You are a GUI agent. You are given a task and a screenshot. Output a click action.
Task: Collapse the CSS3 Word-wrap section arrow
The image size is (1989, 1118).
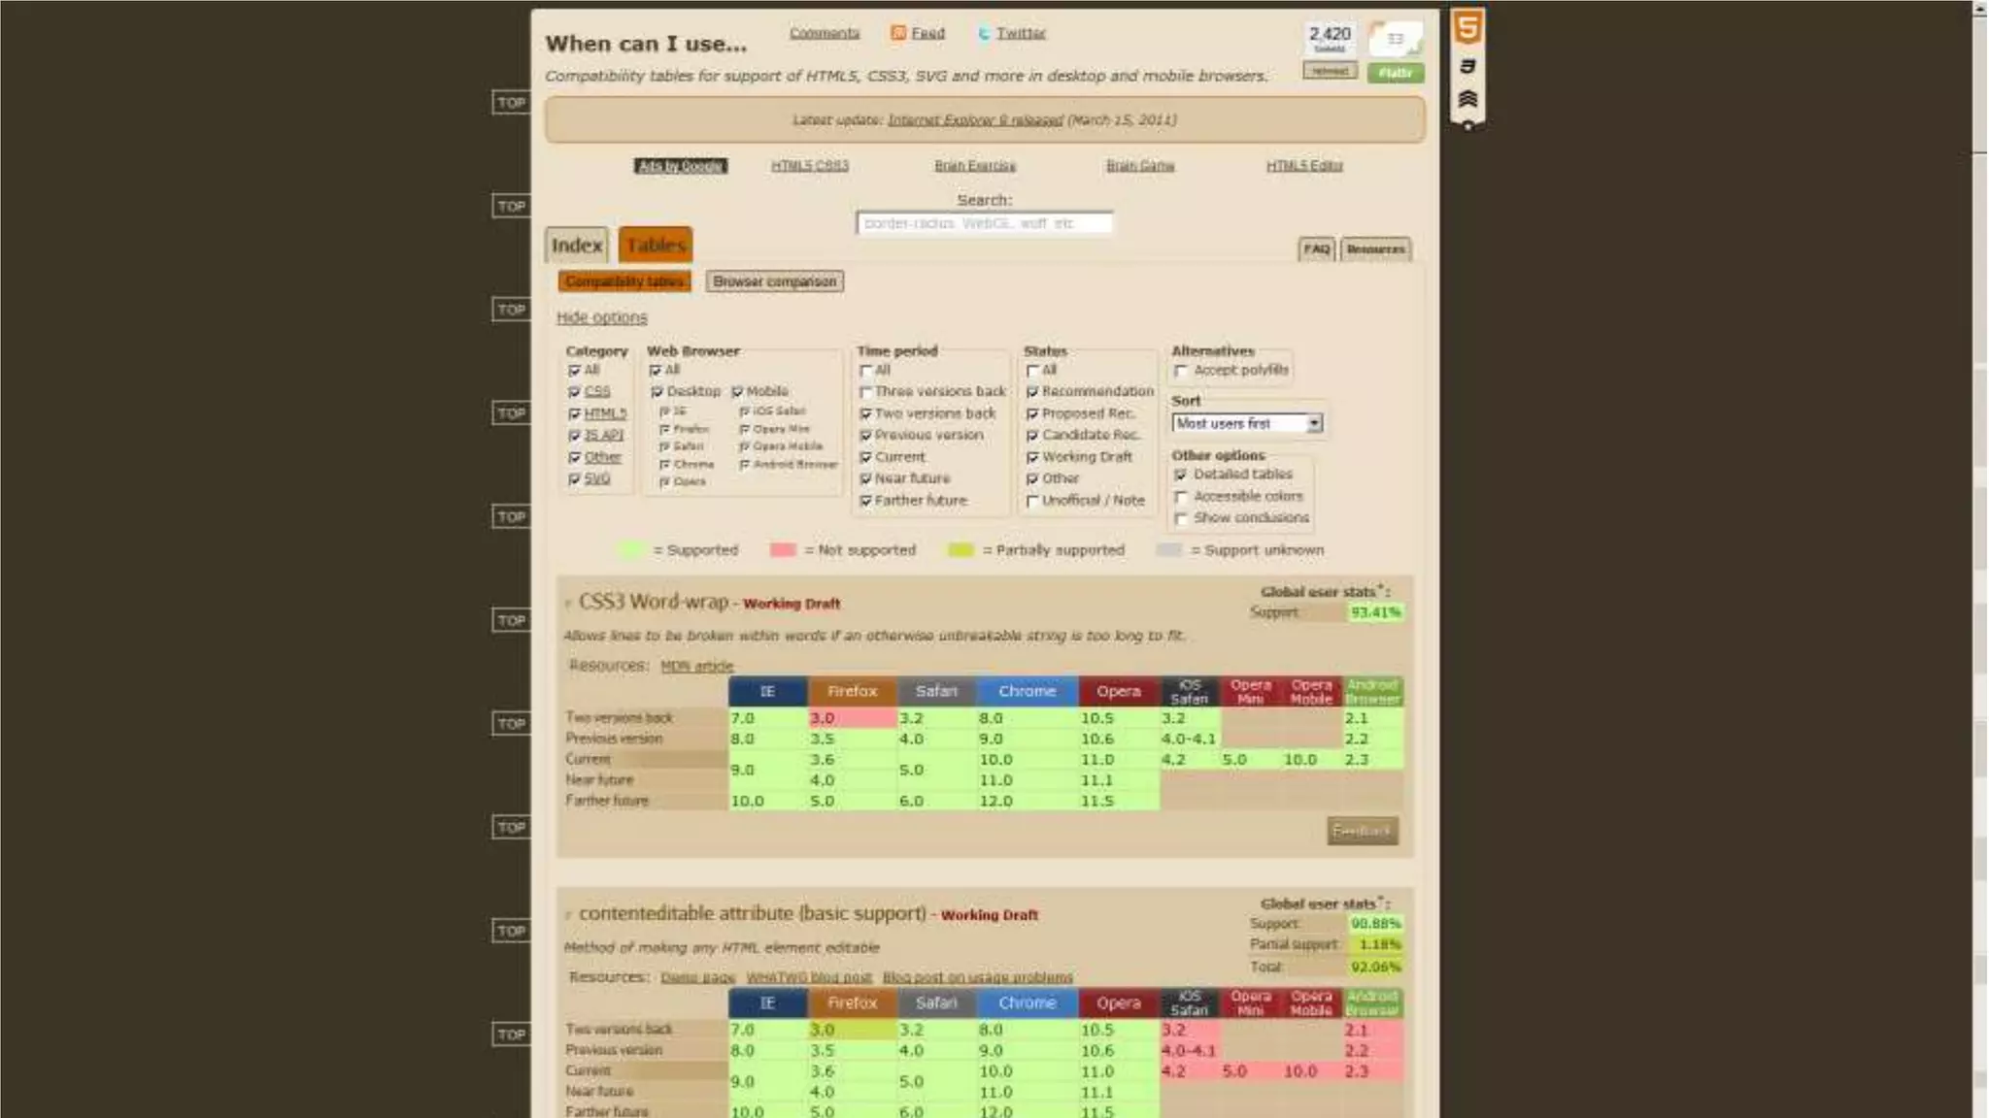tap(568, 604)
